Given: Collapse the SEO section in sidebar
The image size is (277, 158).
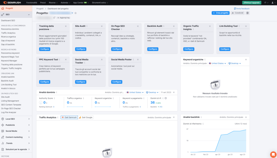Looking at the screenshot, I should point(28,14).
